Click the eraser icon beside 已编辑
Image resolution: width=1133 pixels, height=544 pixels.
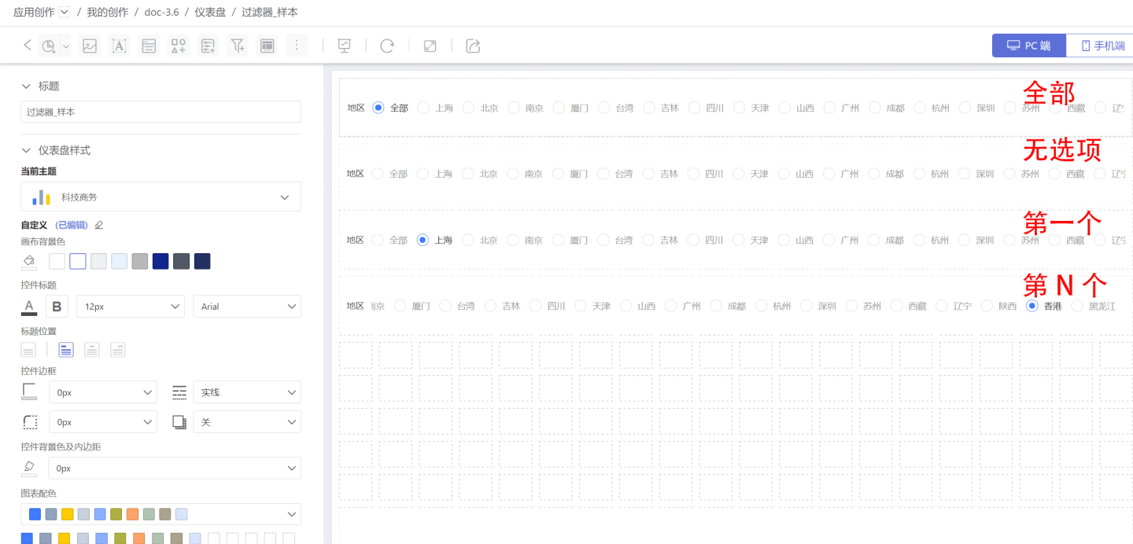point(99,225)
